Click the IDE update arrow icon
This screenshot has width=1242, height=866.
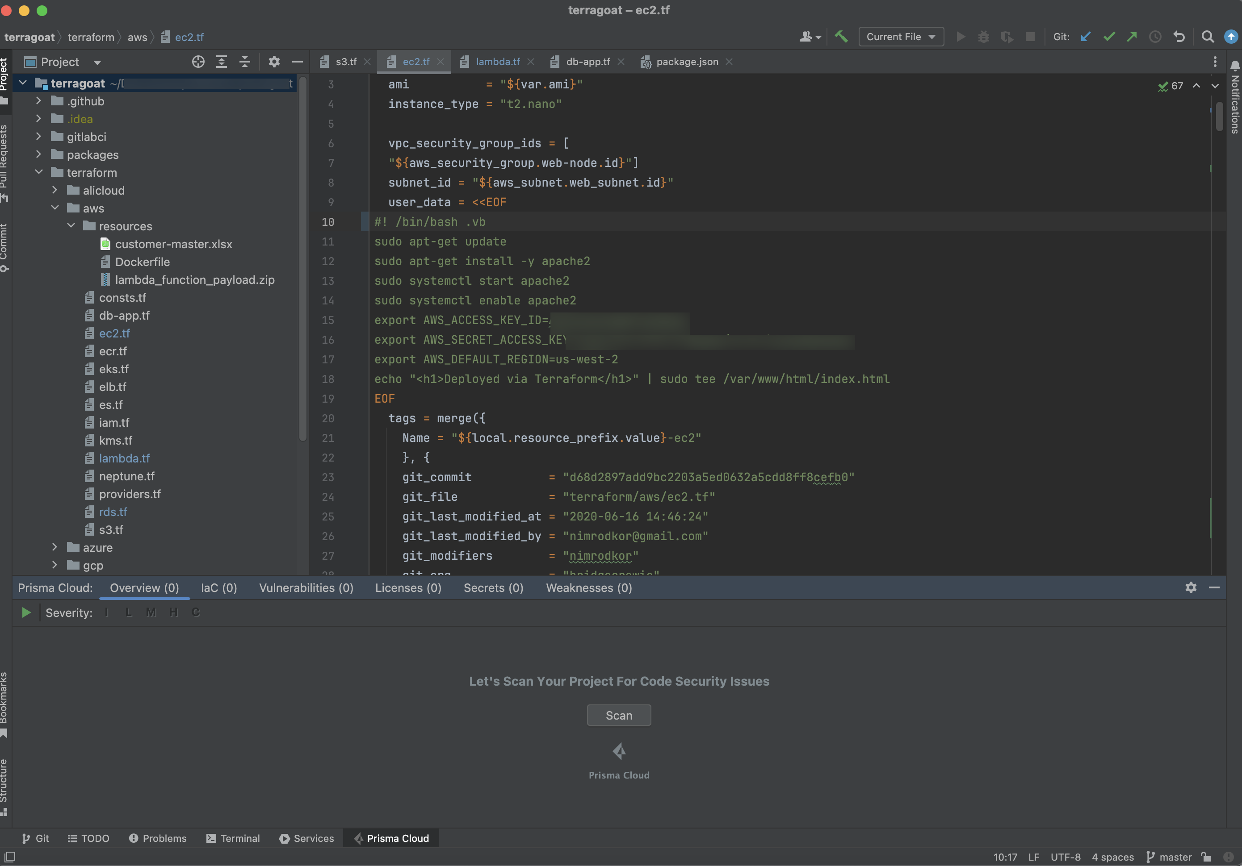pyautogui.click(x=1231, y=37)
